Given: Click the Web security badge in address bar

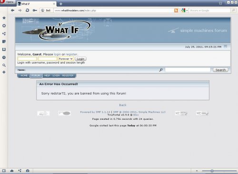Looking at the screenshot, I should (46, 10).
